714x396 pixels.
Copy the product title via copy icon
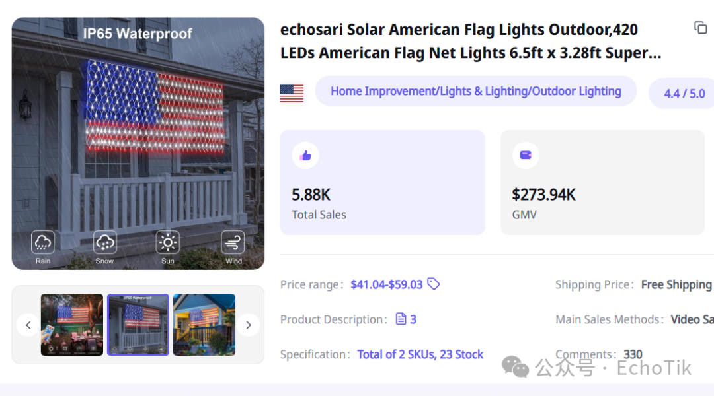[x=700, y=28]
